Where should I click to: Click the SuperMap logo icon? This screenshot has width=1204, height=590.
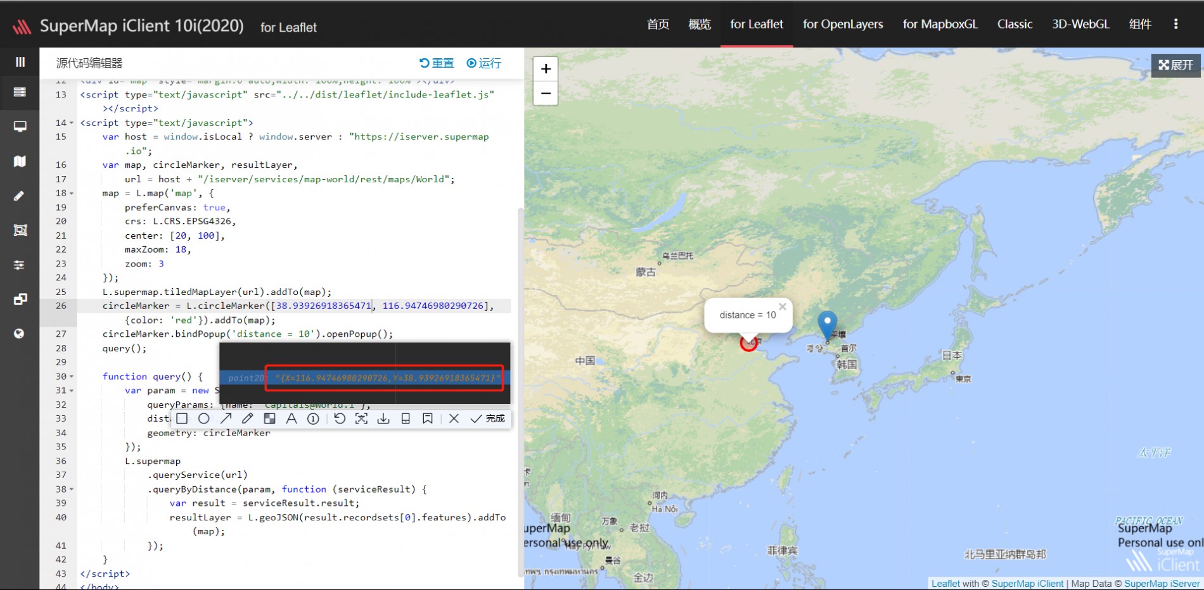(22, 27)
